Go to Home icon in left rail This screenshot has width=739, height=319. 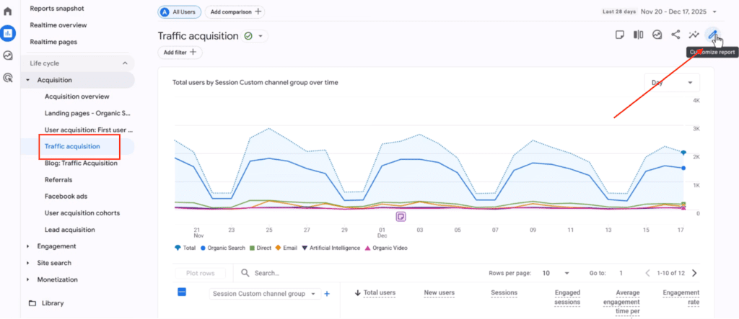tap(8, 12)
